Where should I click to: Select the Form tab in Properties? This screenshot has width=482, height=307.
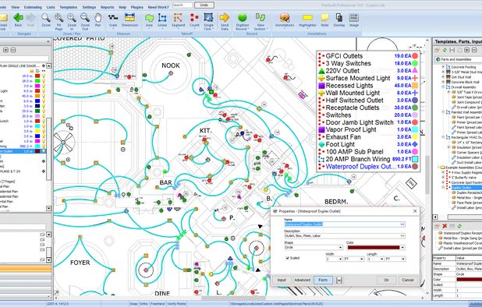pyautogui.click(x=323, y=280)
